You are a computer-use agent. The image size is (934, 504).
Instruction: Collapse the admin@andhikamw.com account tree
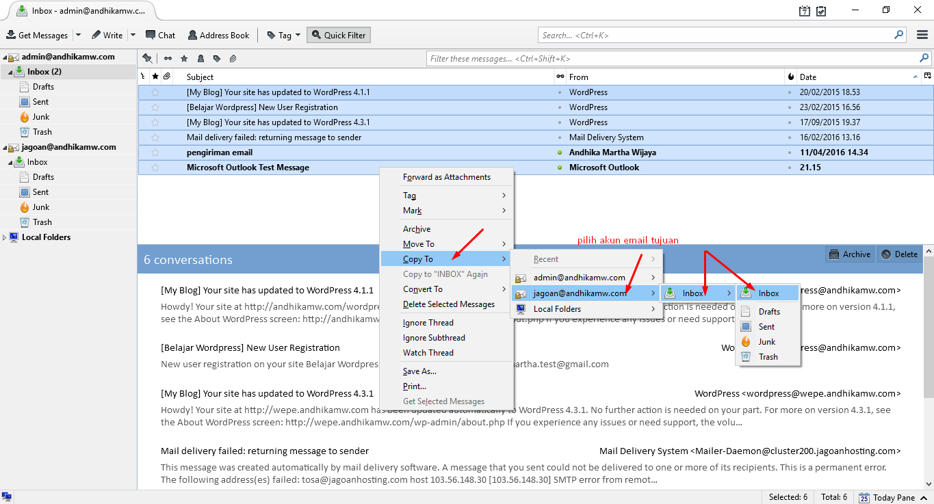(4, 57)
